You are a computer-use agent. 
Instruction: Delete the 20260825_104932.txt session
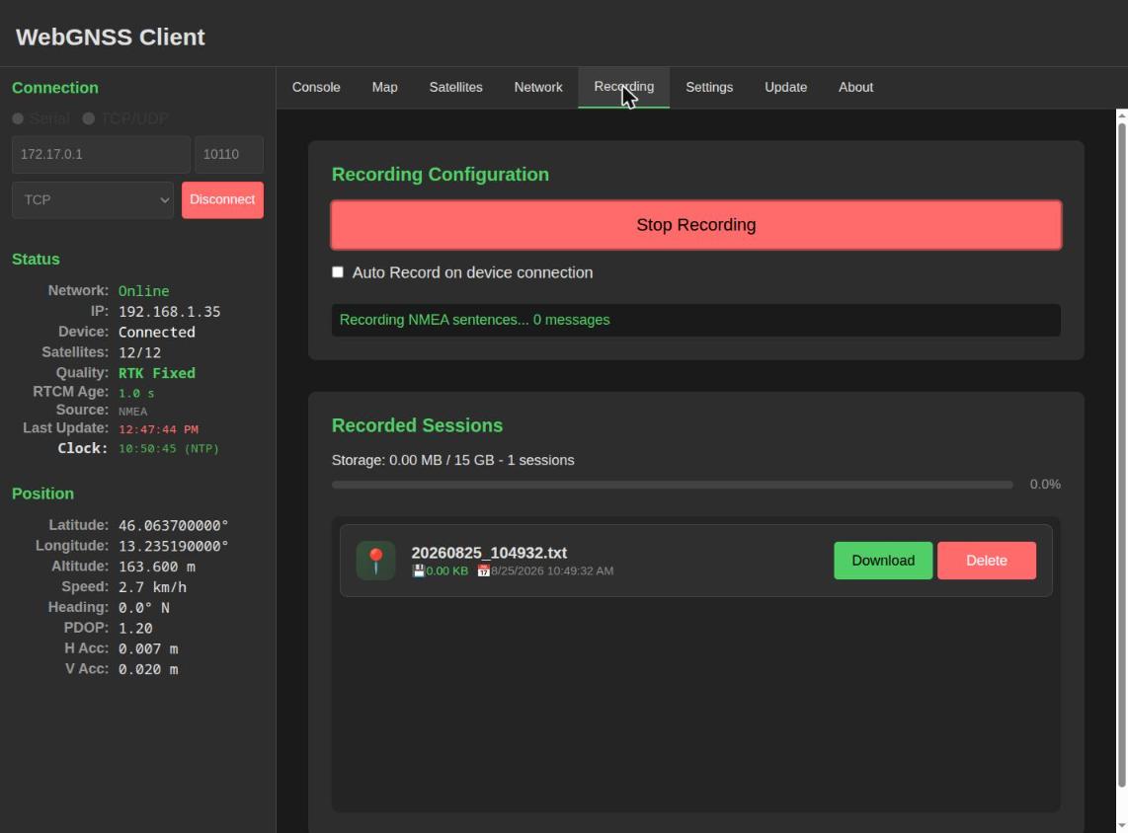pos(987,561)
